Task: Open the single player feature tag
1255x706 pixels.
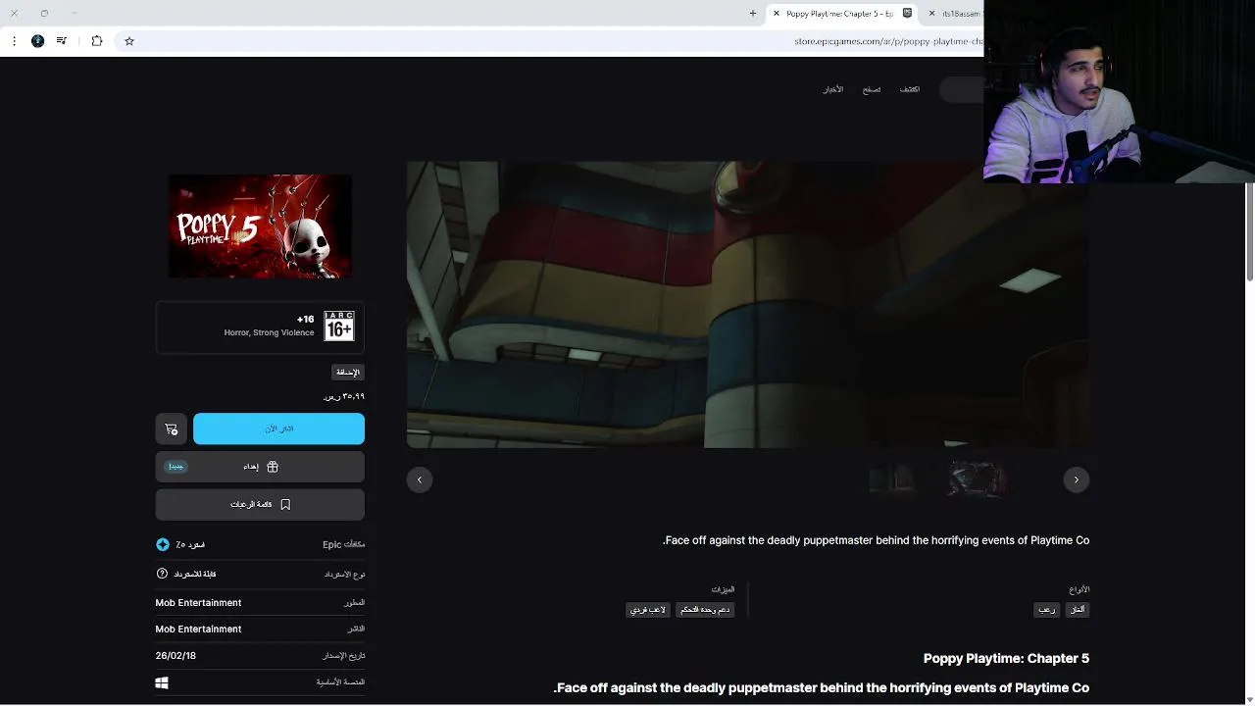Action: point(648,610)
